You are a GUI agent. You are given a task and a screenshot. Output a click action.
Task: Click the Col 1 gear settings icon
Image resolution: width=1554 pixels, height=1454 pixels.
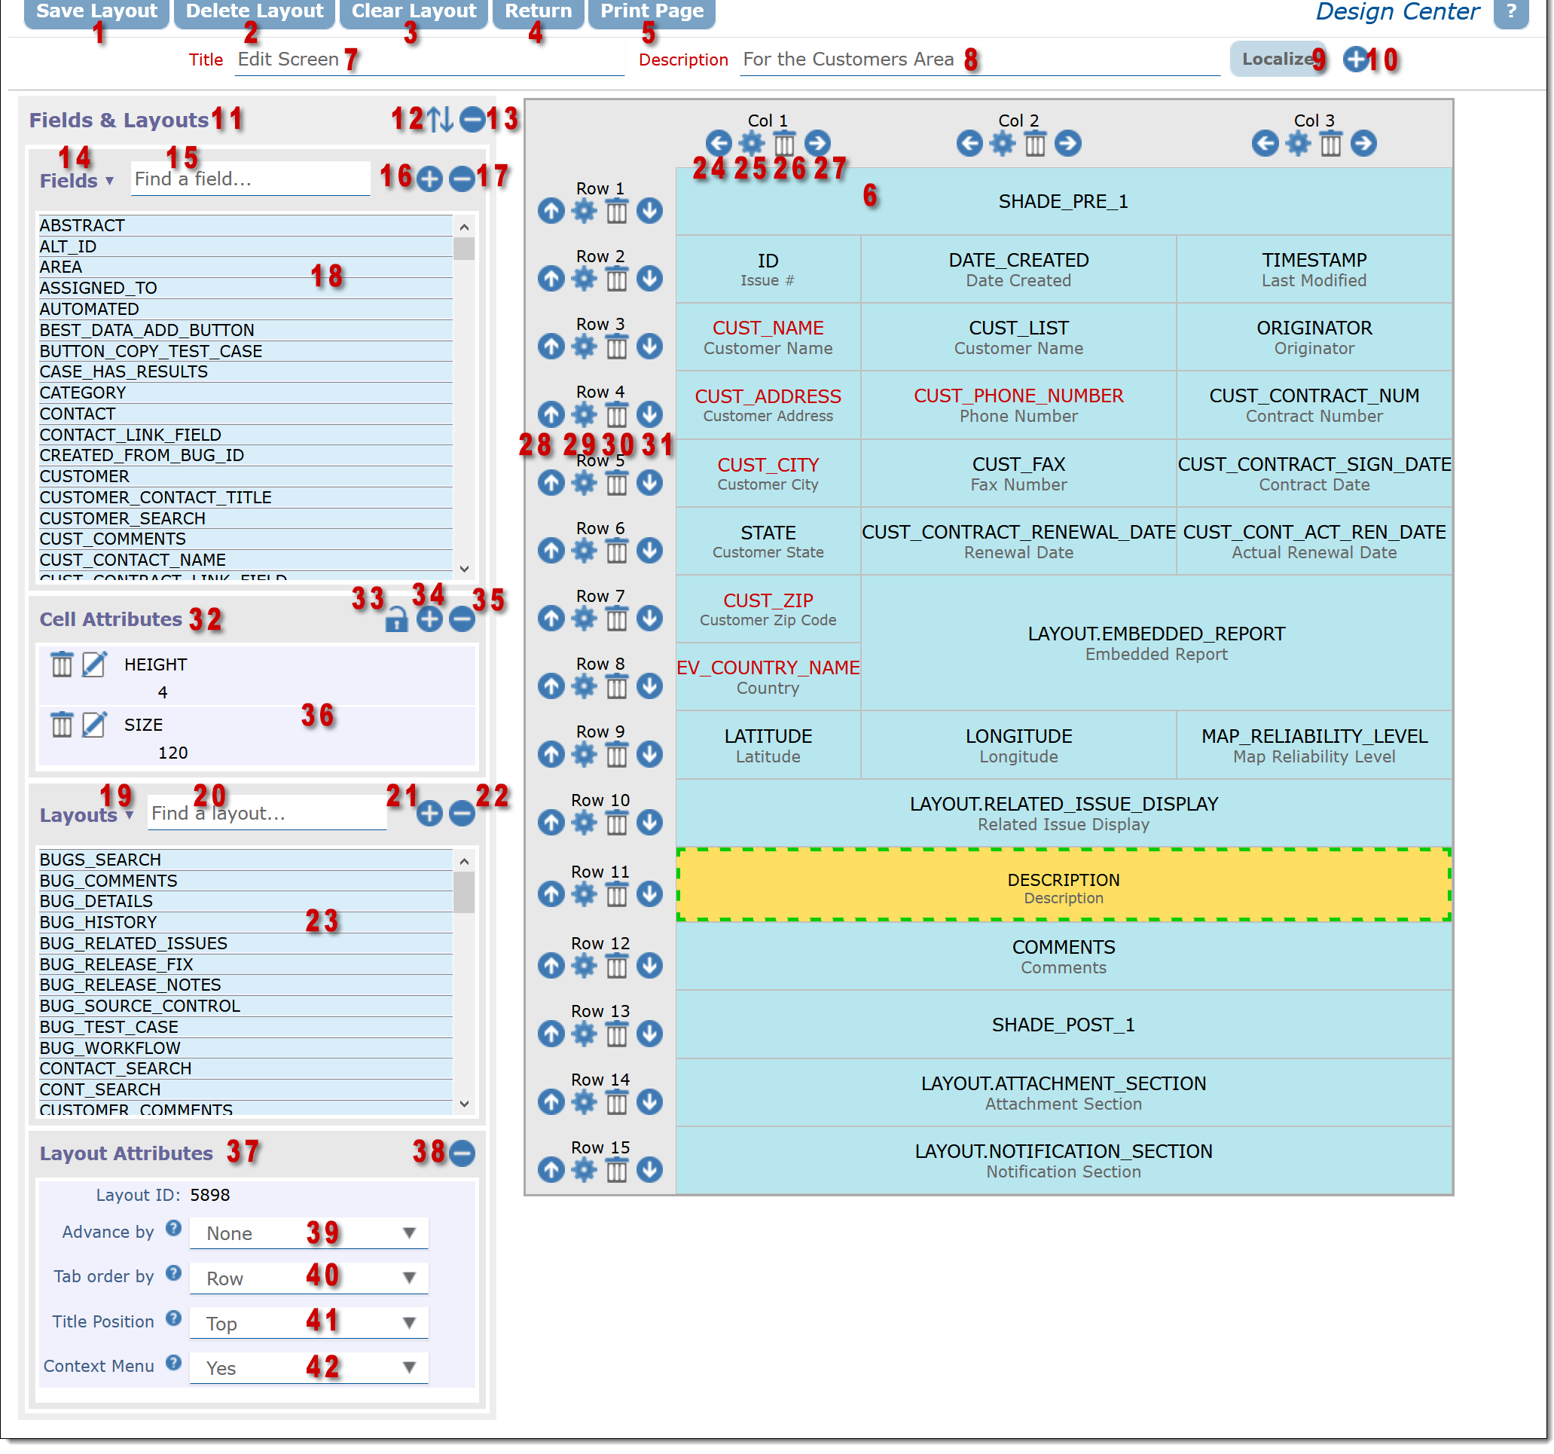point(751,143)
